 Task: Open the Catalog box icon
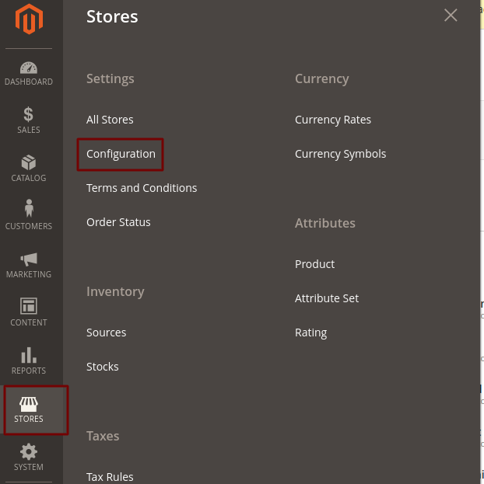(29, 163)
